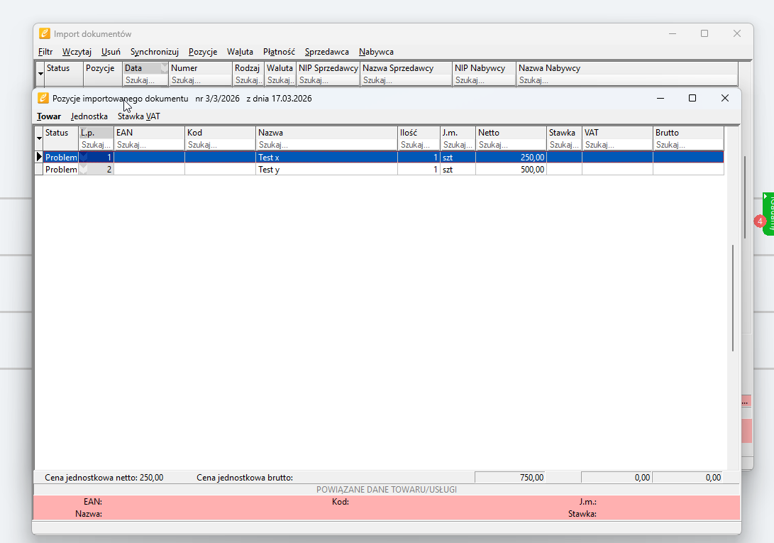Click the Nazwa search filter field

click(326, 145)
